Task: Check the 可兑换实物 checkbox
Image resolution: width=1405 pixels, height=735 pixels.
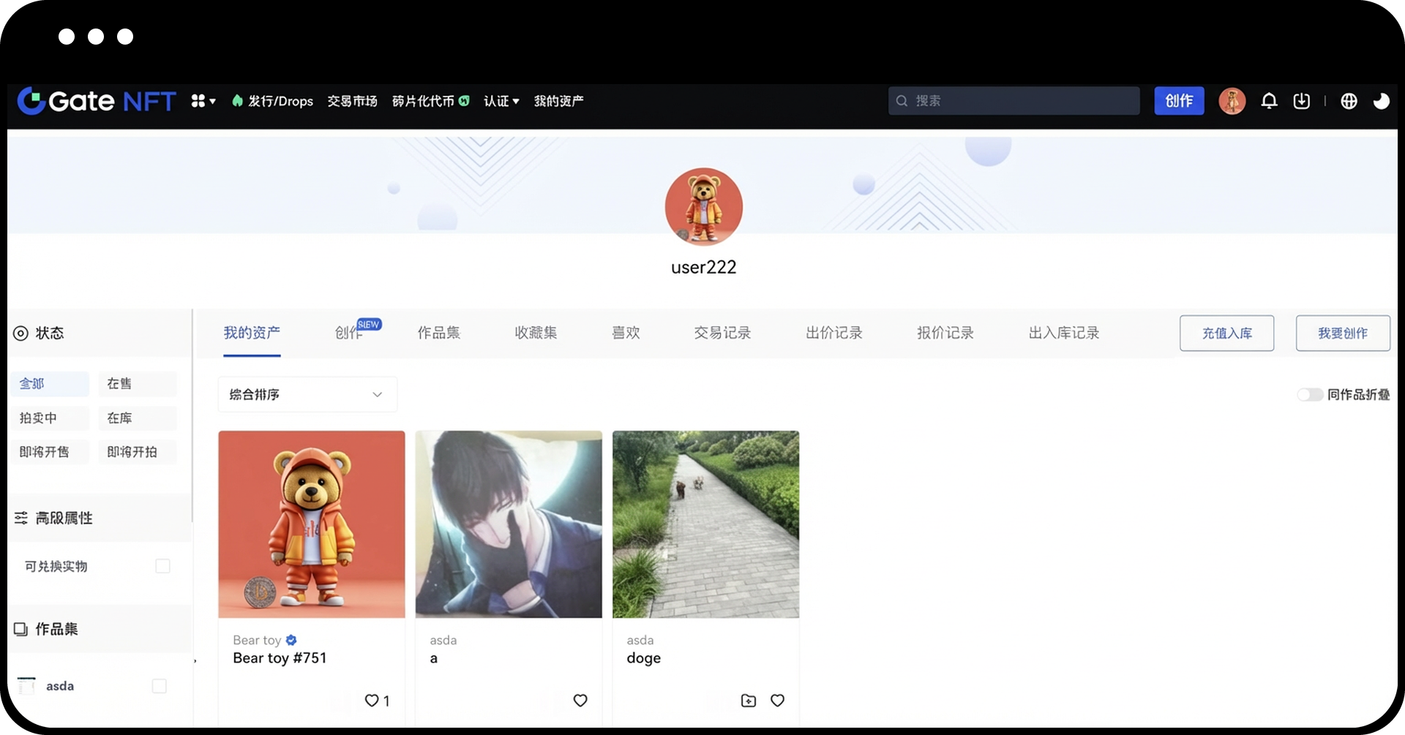Action: [162, 566]
